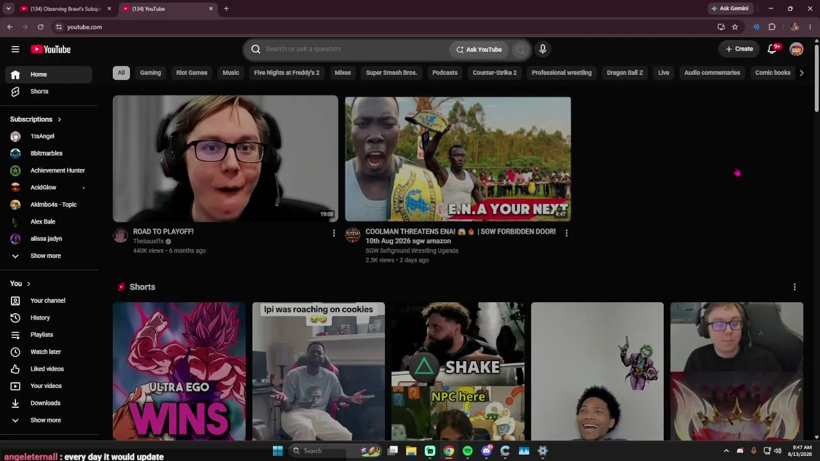Open the notifications bell

[772, 49]
